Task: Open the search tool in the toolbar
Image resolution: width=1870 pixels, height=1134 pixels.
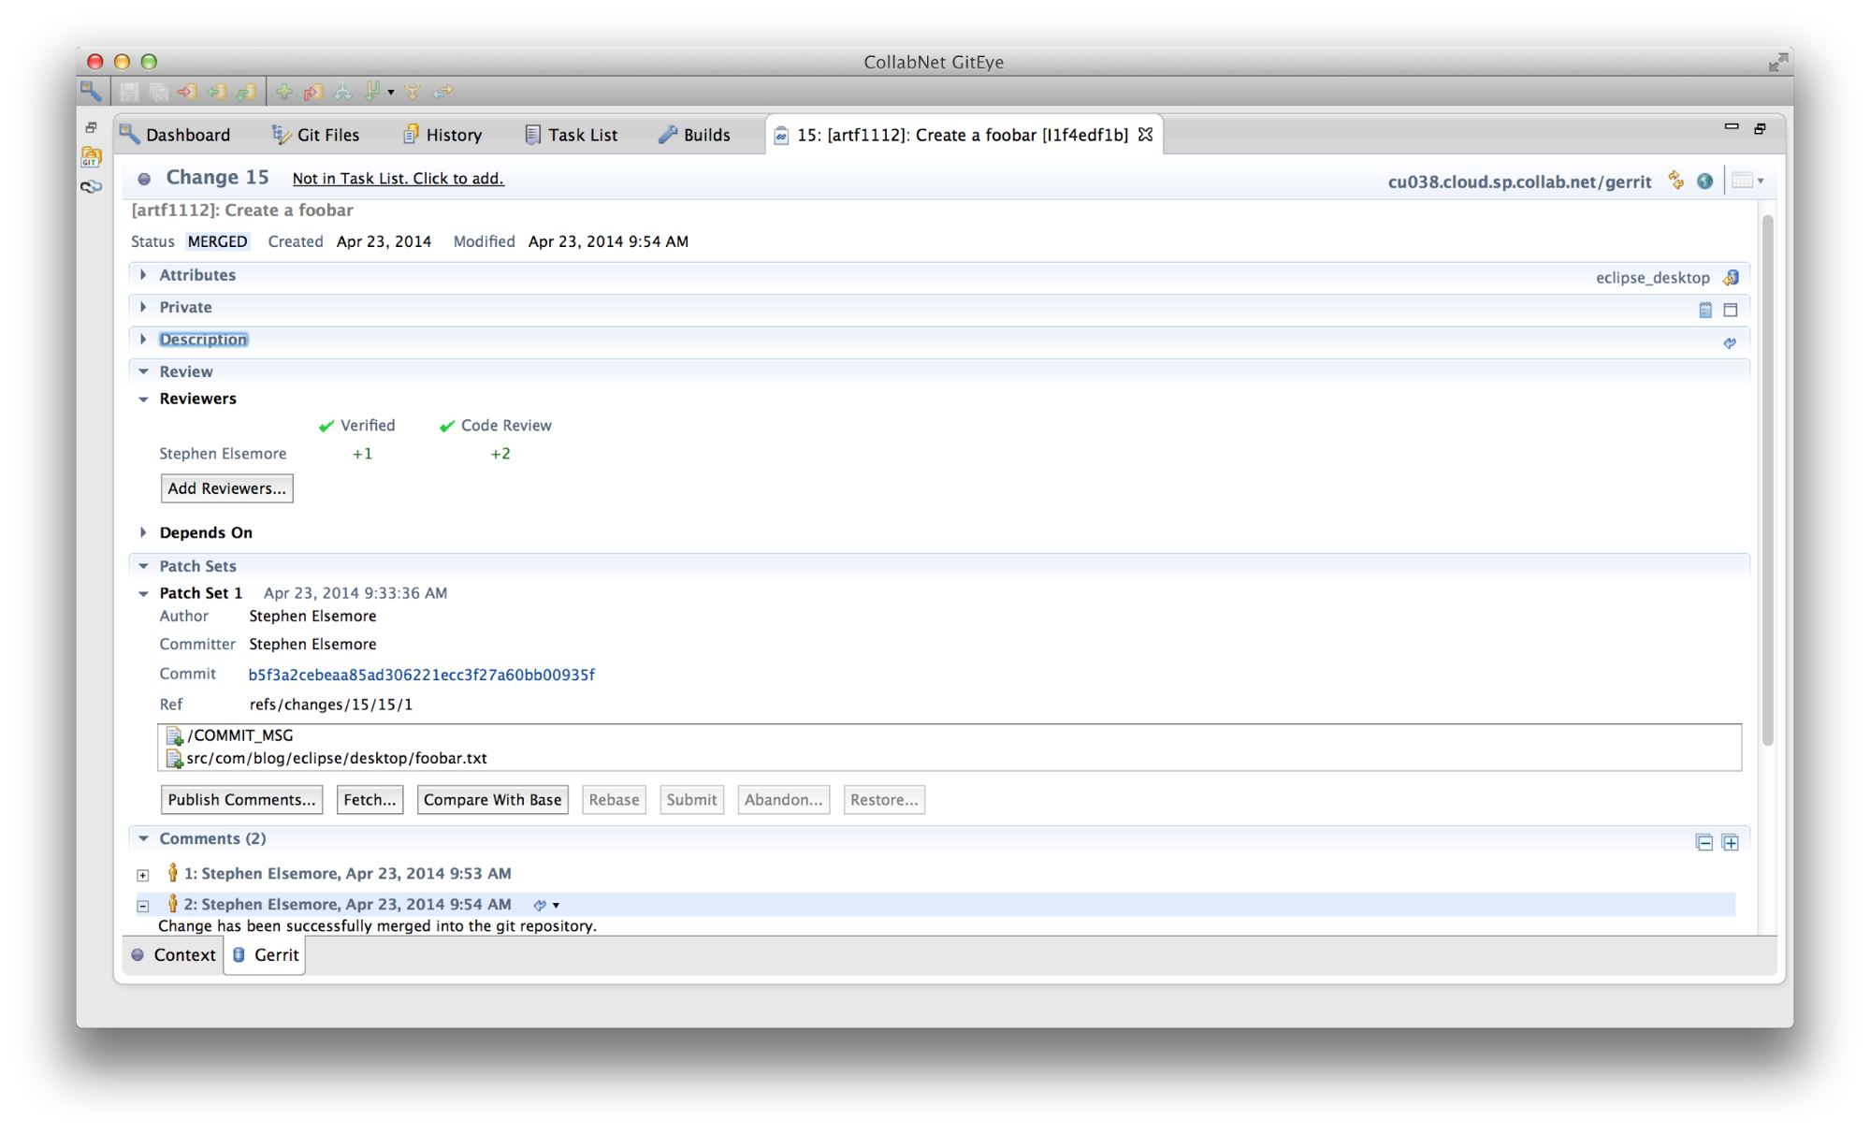Action: coord(90,92)
